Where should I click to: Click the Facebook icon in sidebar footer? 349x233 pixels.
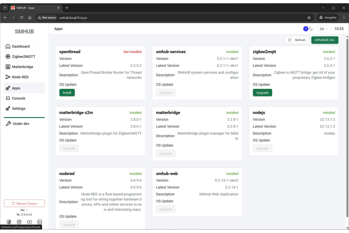tap(9, 222)
